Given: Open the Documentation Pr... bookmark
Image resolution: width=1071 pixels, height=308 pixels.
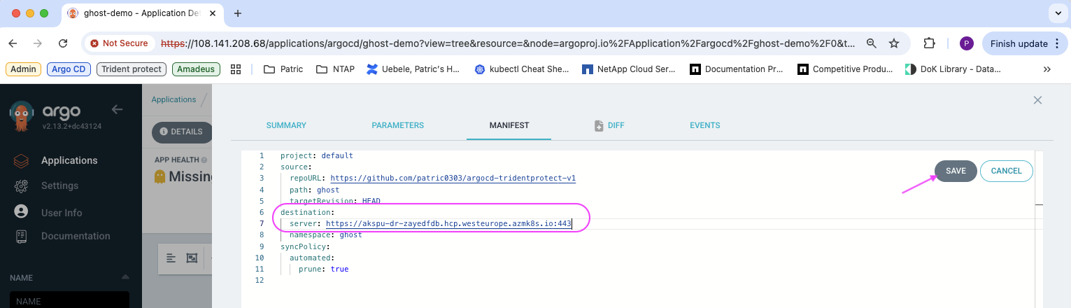Looking at the screenshot, I should (x=737, y=69).
